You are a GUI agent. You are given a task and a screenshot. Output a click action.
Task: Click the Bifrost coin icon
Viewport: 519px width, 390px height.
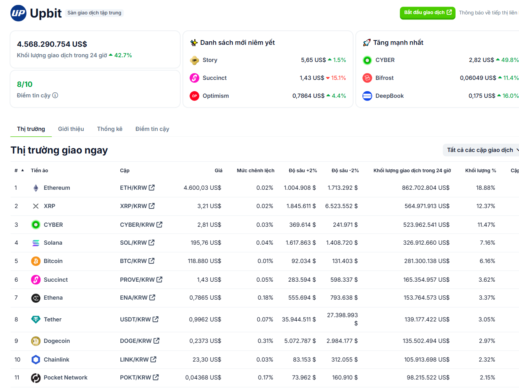pos(367,78)
